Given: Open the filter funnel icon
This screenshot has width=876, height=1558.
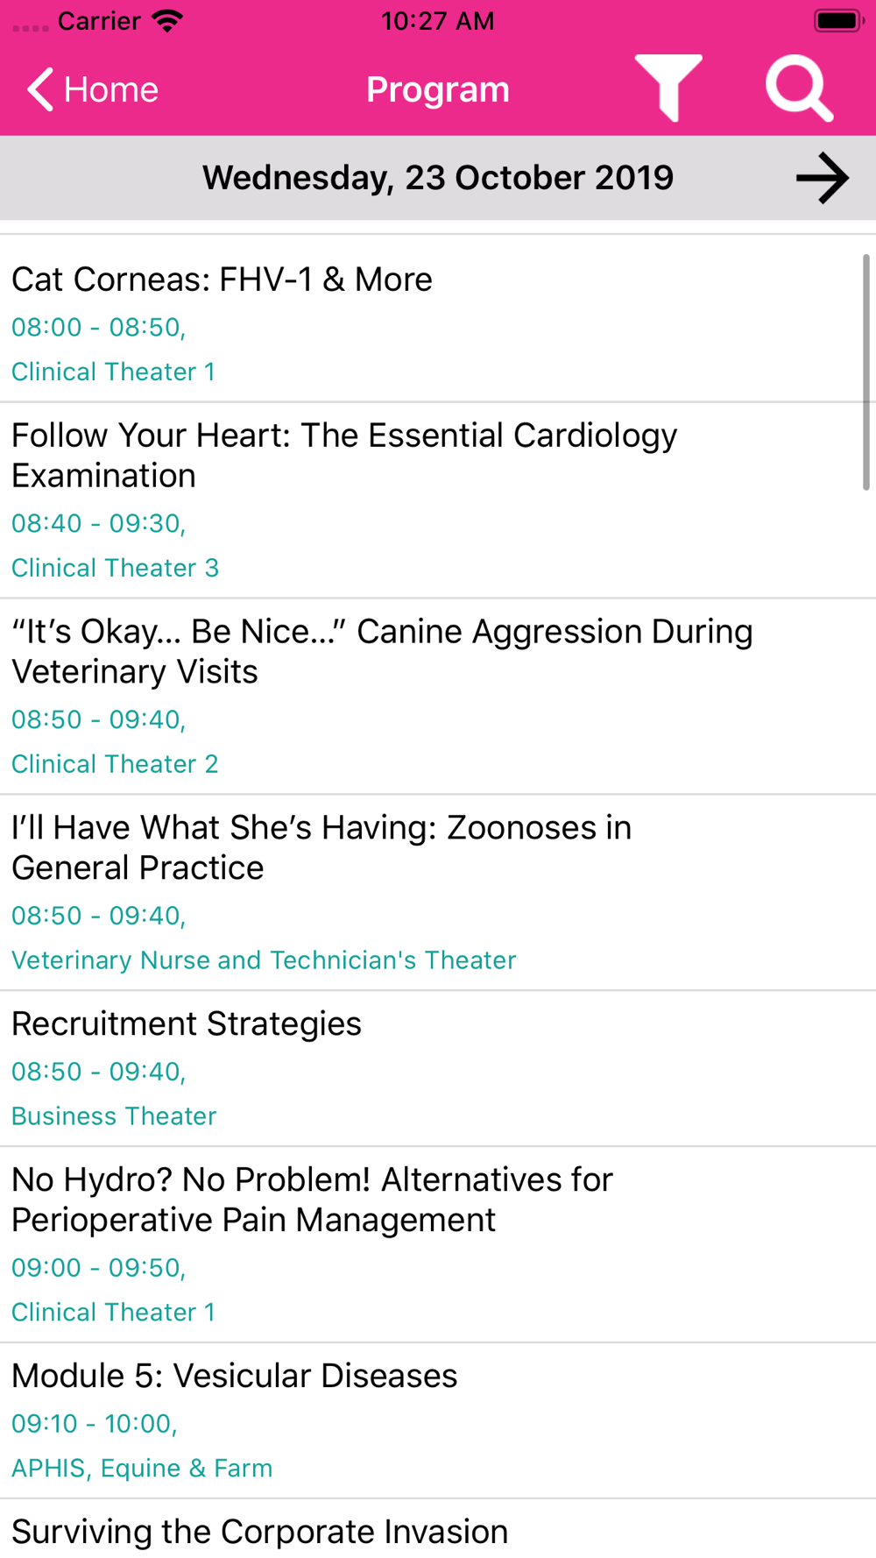Looking at the screenshot, I should point(668,88).
